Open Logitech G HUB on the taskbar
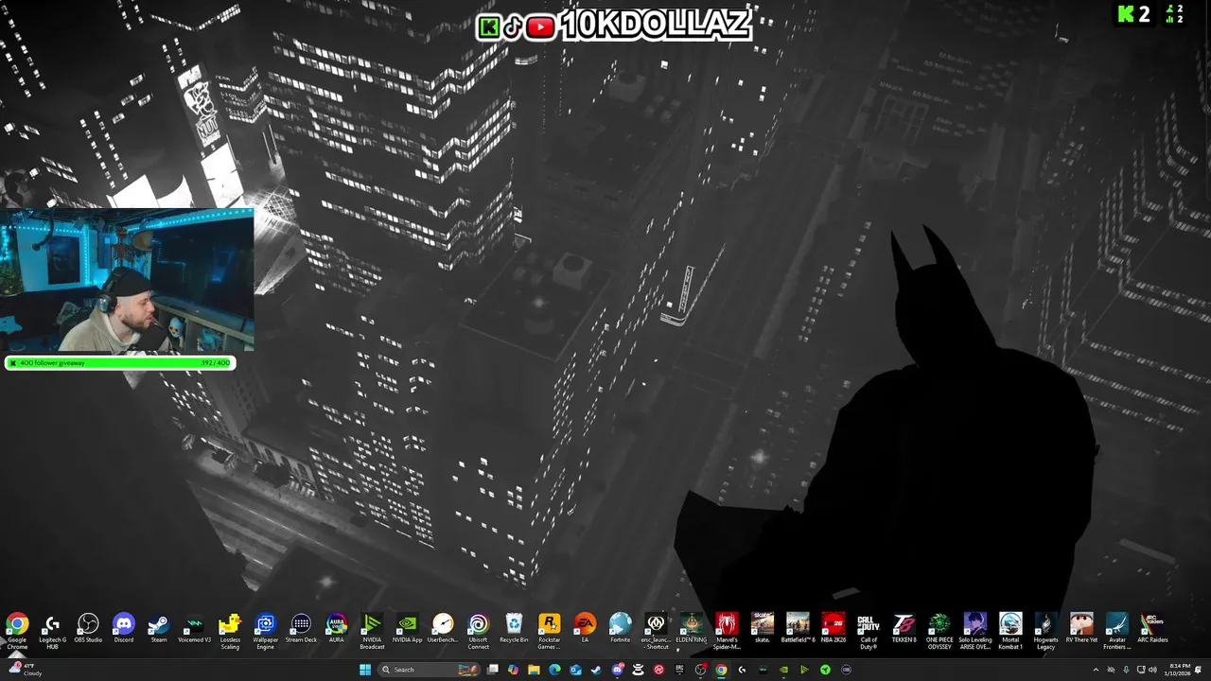This screenshot has height=681, width=1211. tap(743, 670)
